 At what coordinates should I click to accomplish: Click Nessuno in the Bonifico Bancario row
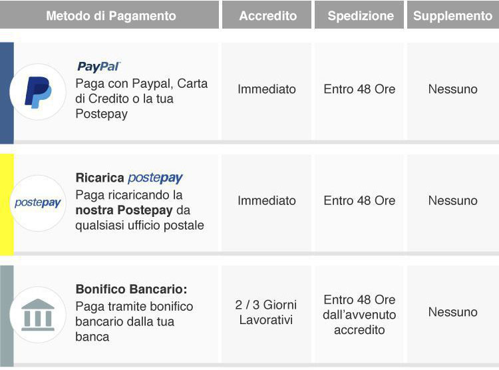[x=453, y=312]
